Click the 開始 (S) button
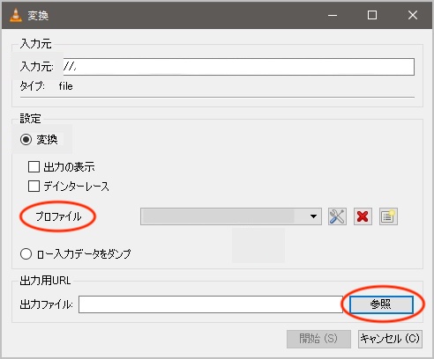The image size is (434, 359). pyautogui.click(x=318, y=339)
